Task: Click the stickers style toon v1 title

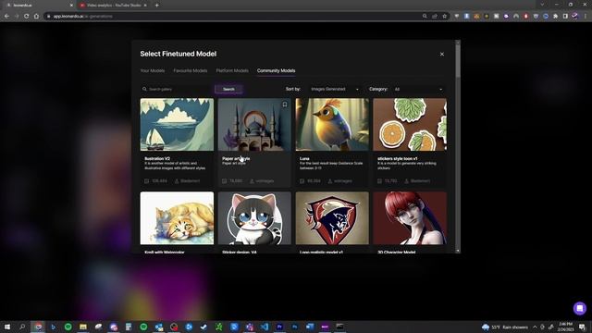Action: 397,158
